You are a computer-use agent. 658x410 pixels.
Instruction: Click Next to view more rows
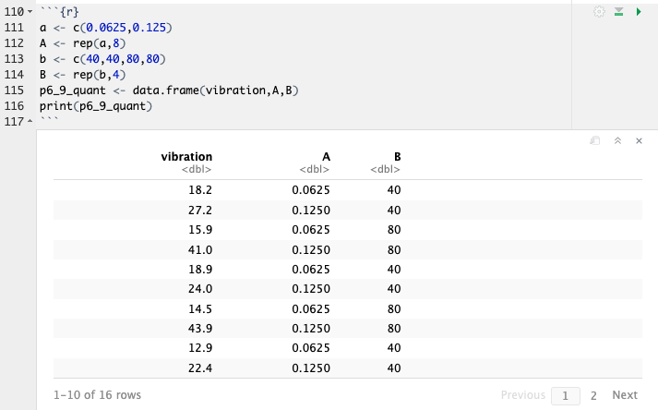pos(625,395)
